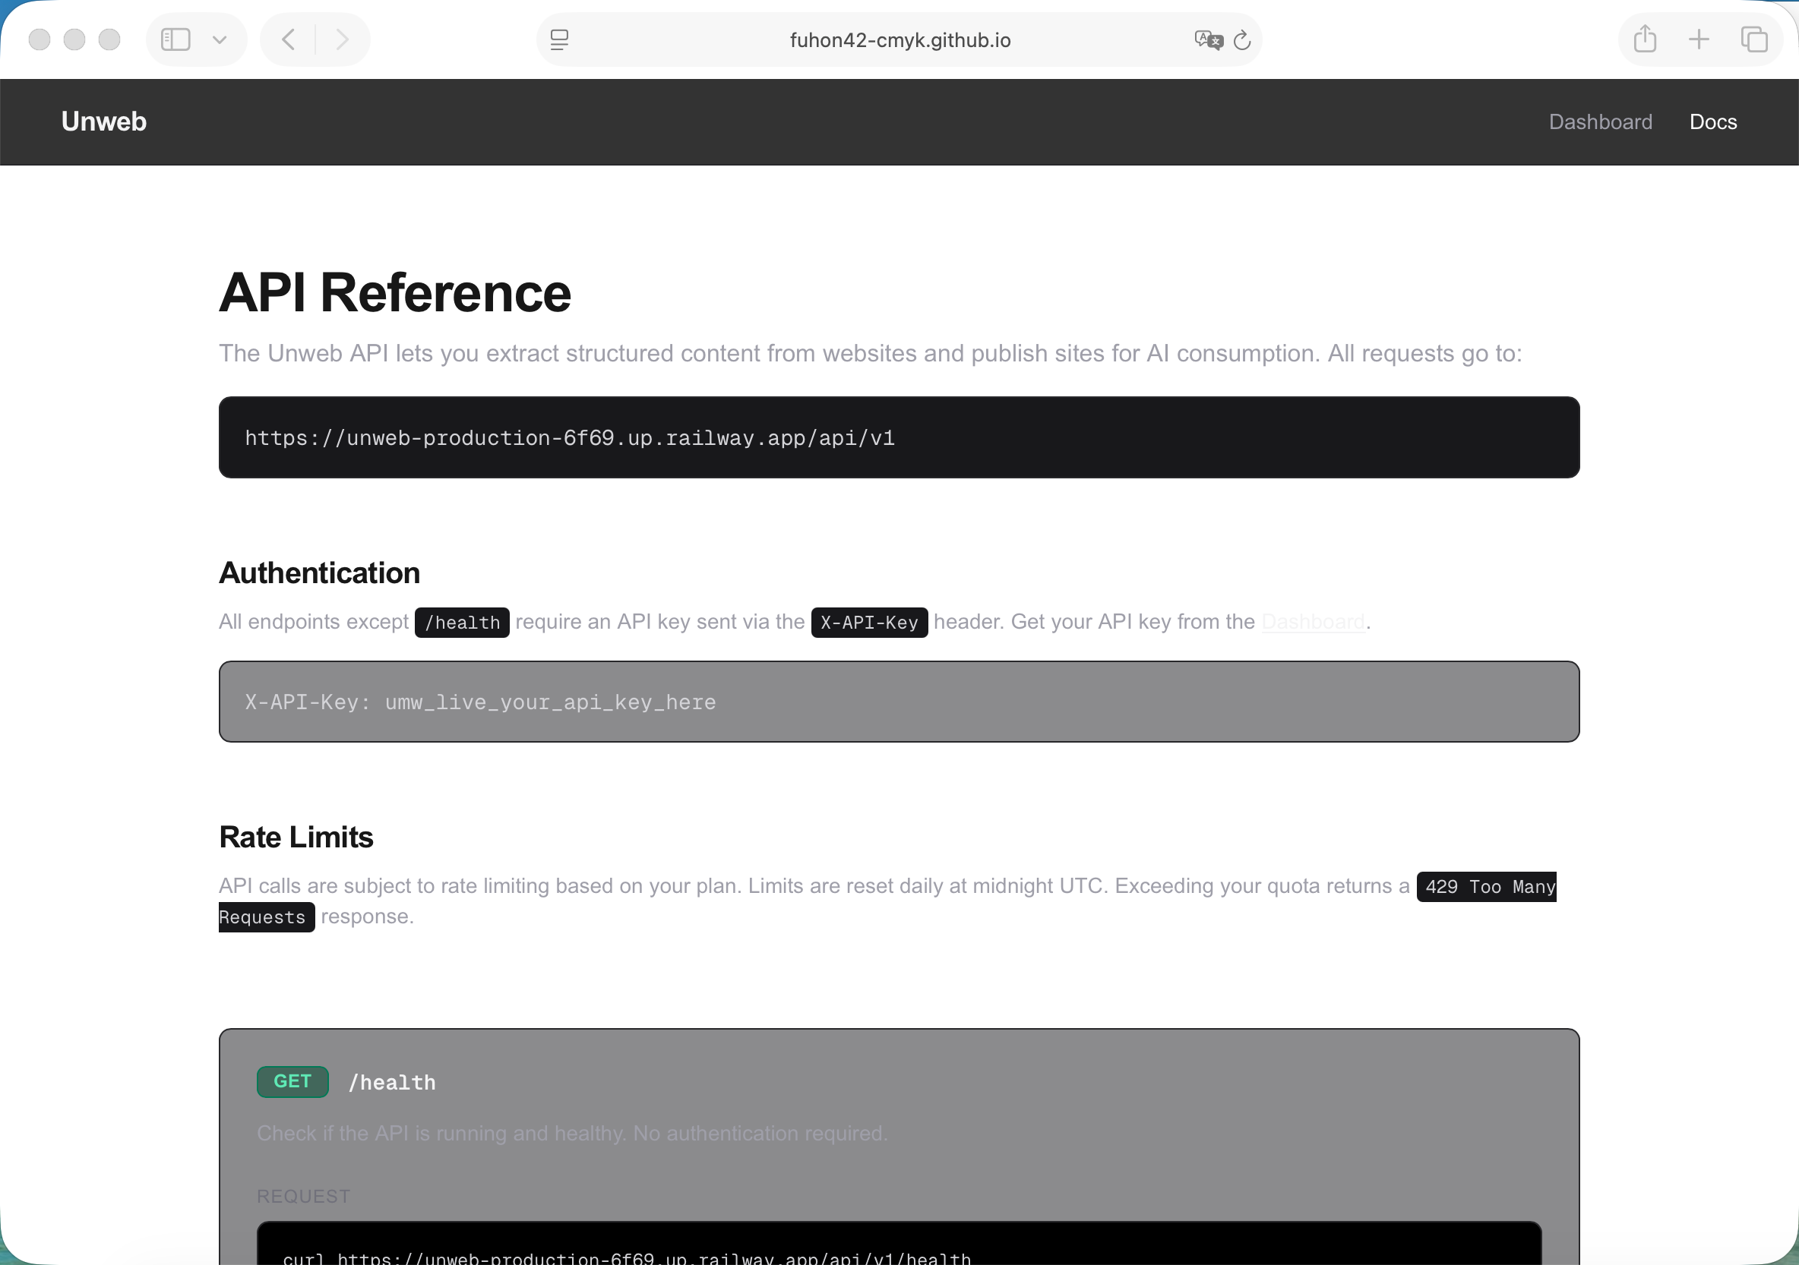1799x1265 pixels.
Task: Go forward with the forward arrow
Action: tap(343, 39)
